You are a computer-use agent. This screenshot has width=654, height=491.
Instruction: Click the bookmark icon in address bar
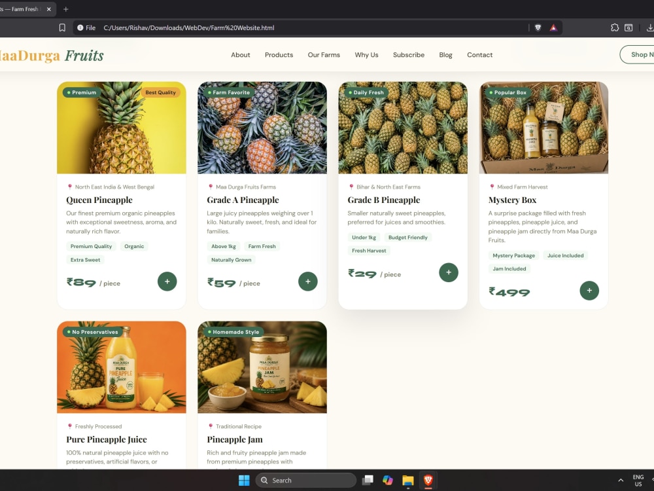point(62,27)
